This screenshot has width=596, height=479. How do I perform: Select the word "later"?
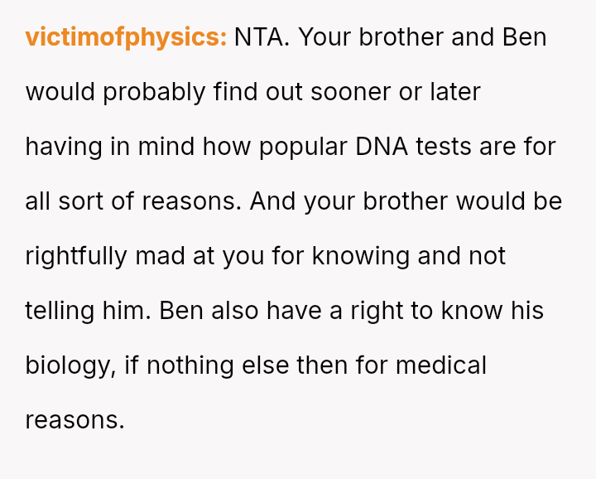point(454,92)
